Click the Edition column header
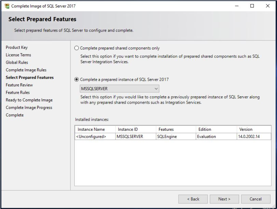Image resolution: width=277 pixels, height=209 pixels. (x=216, y=129)
